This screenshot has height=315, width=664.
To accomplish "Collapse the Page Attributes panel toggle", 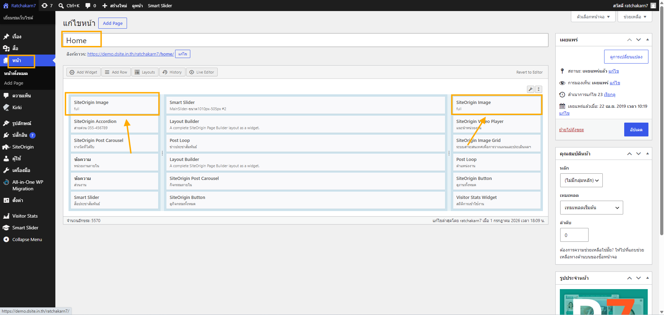I will [647, 154].
